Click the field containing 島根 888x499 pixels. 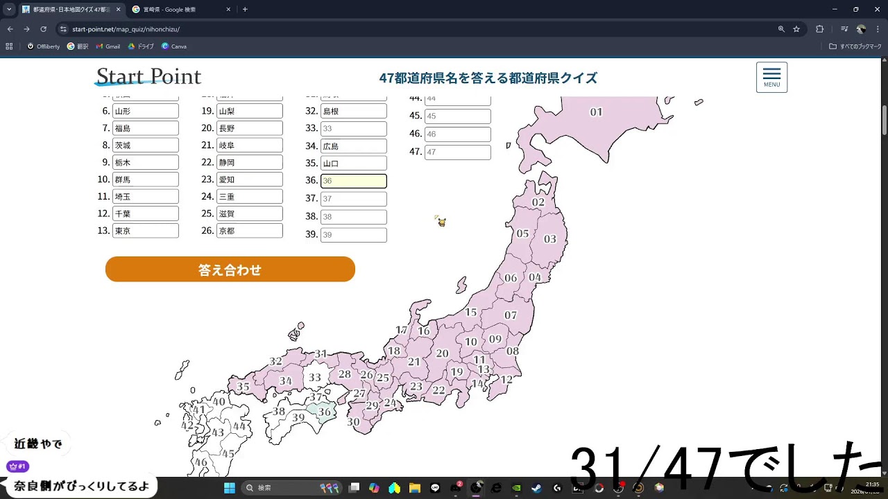pos(354,111)
